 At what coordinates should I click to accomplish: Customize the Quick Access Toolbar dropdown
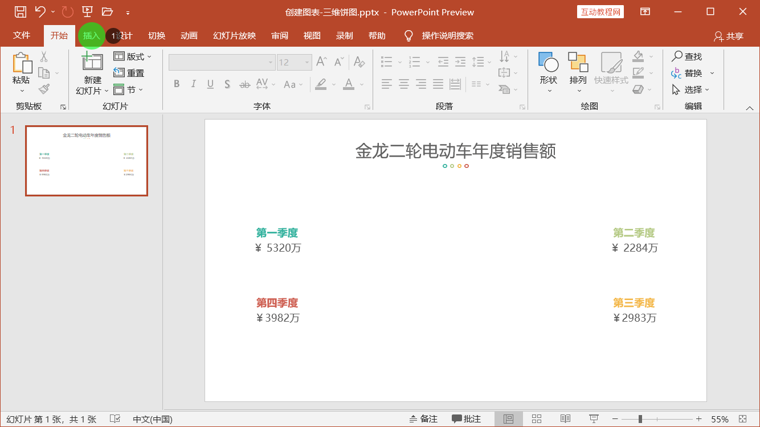click(128, 13)
